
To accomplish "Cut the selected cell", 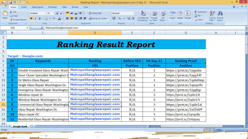I will click(13, 12).
